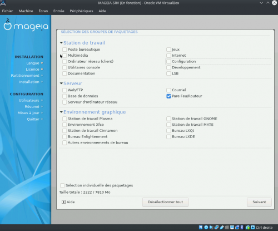Screen dimensions: 278x231
Task: Click the recording icon in status bar
Action: [237, 228]
